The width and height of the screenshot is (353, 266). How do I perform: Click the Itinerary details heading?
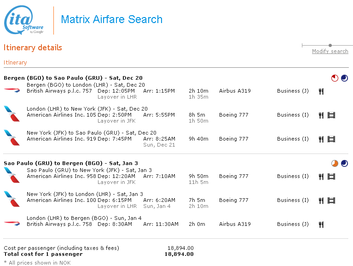33,47
